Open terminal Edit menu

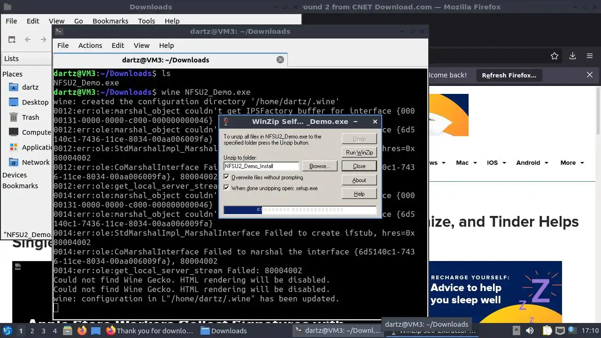(118, 46)
